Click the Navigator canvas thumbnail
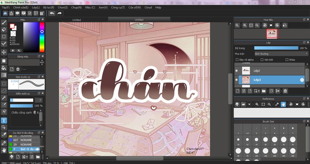 pos(272,34)
